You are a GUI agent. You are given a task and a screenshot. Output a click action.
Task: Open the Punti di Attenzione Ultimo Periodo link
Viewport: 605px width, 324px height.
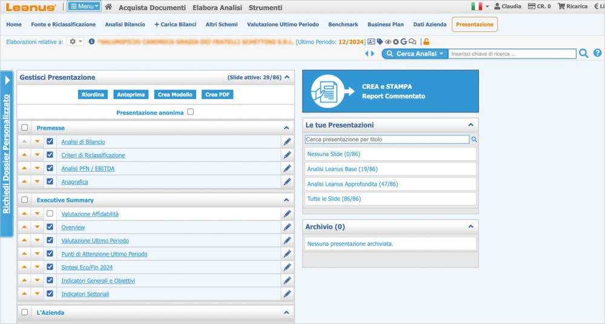tap(104, 254)
